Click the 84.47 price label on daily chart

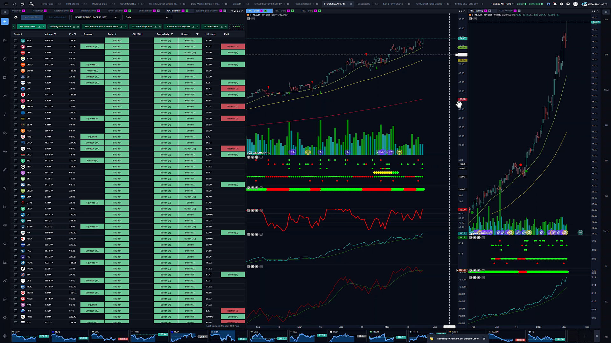click(x=462, y=38)
